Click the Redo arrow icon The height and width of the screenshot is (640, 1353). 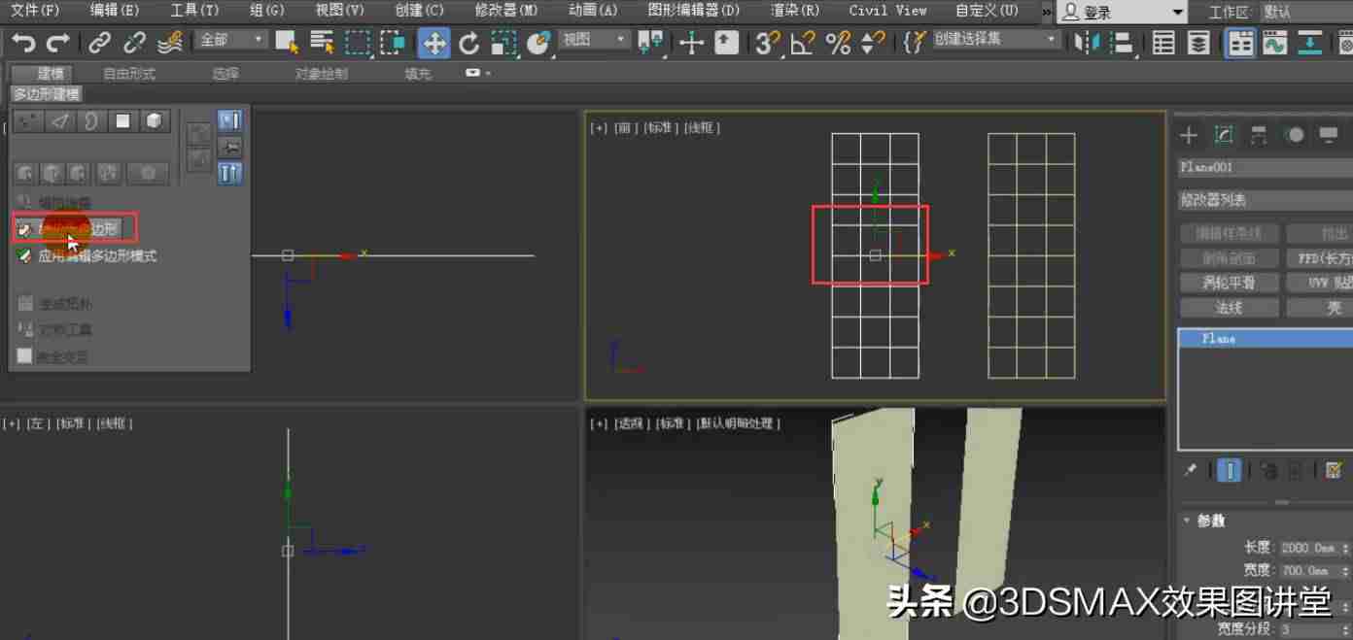[57, 42]
